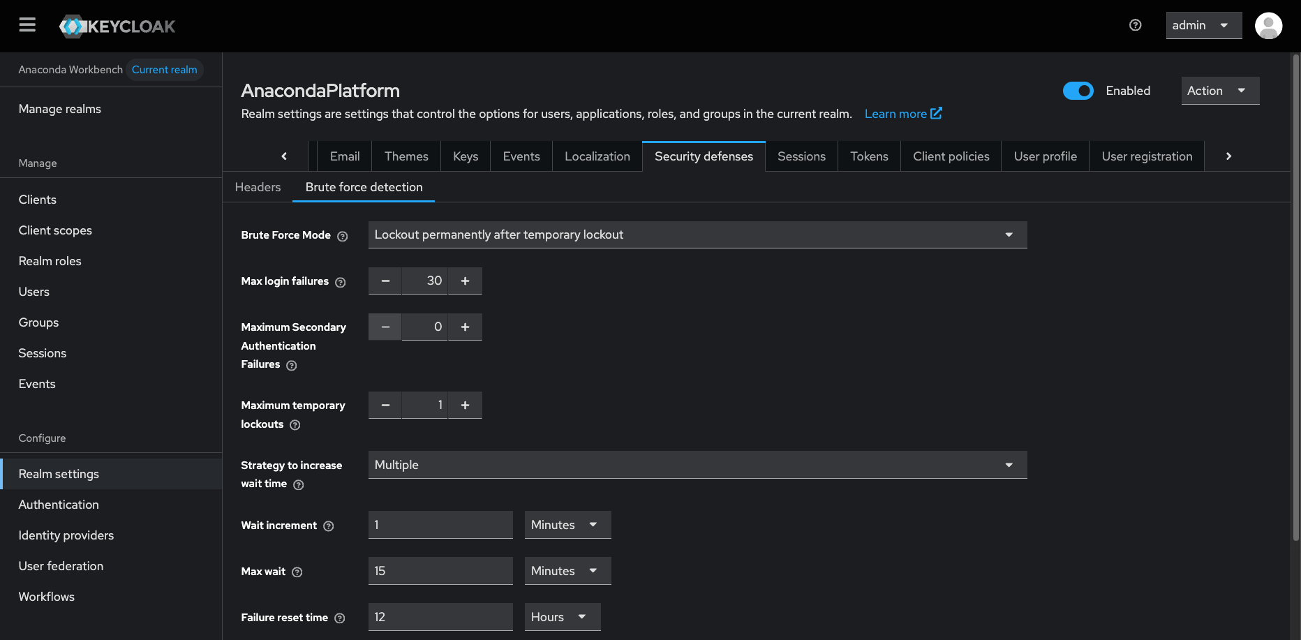
Task: Open the hamburger navigation menu
Action: click(27, 25)
